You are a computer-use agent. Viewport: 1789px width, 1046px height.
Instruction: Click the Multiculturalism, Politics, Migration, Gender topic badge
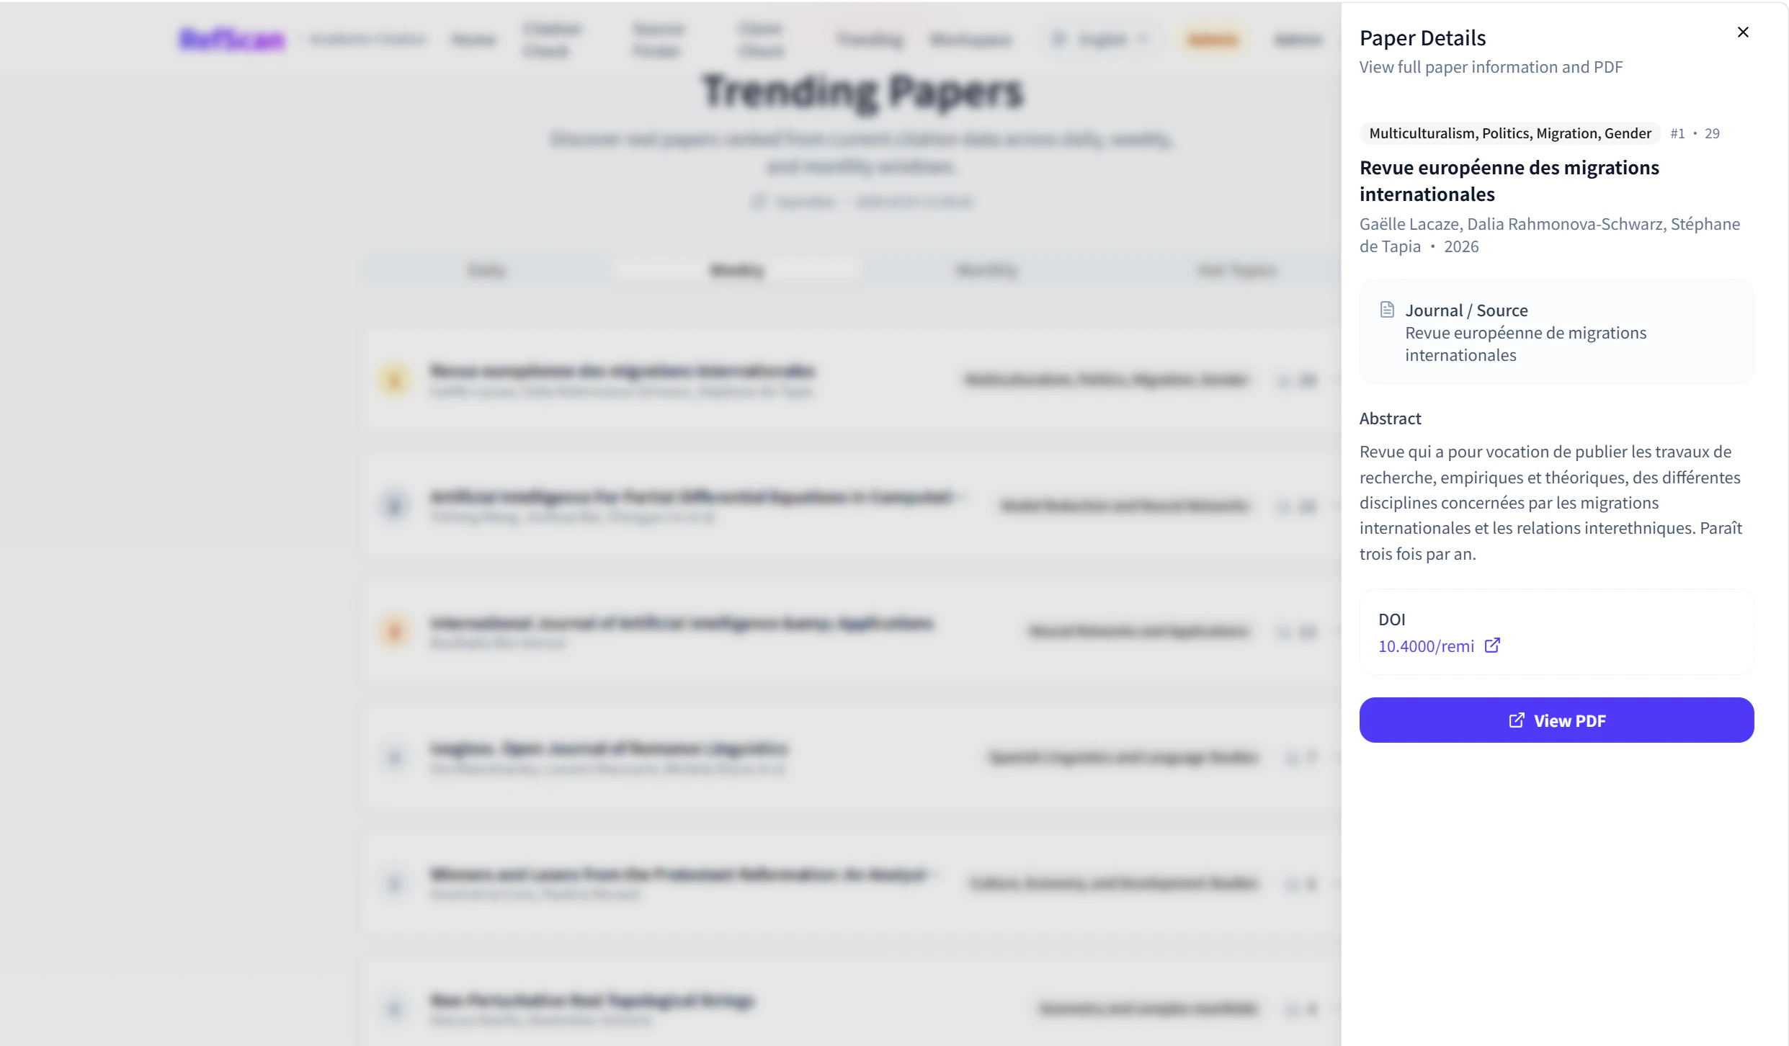tap(1509, 133)
